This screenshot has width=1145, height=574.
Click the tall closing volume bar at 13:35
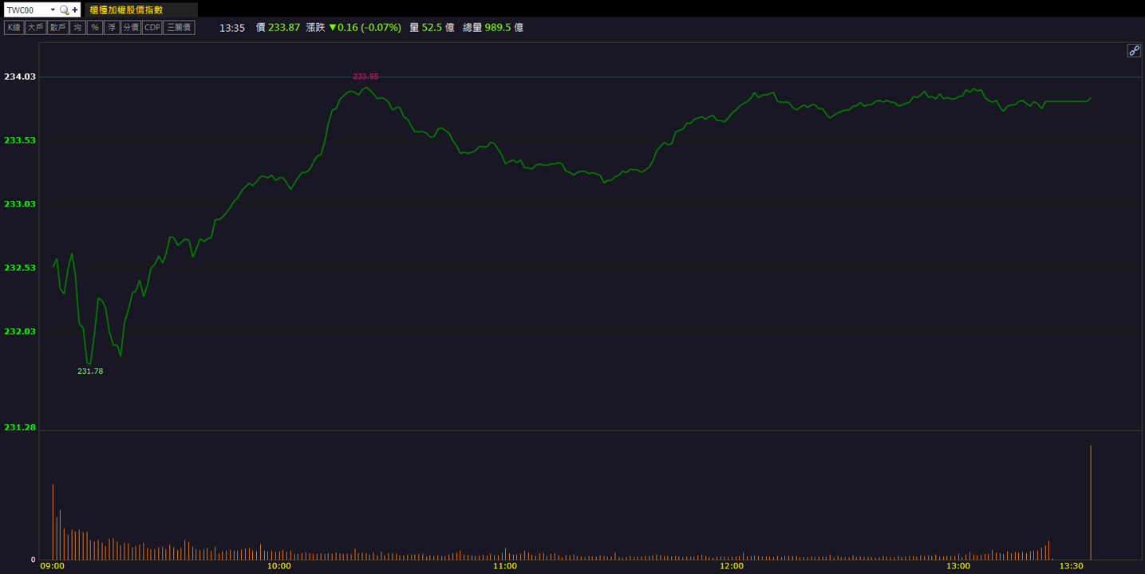(x=1091, y=502)
